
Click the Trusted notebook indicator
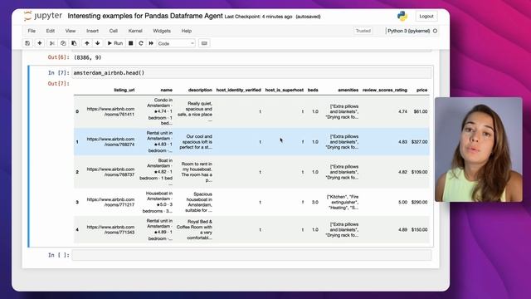coord(363,31)
